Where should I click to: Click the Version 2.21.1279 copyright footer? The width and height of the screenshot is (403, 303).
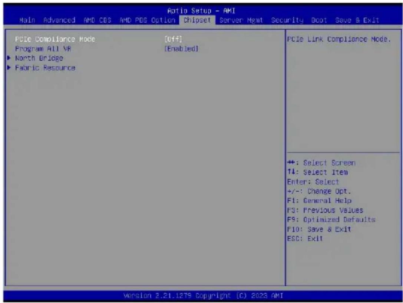coord(203,296)
